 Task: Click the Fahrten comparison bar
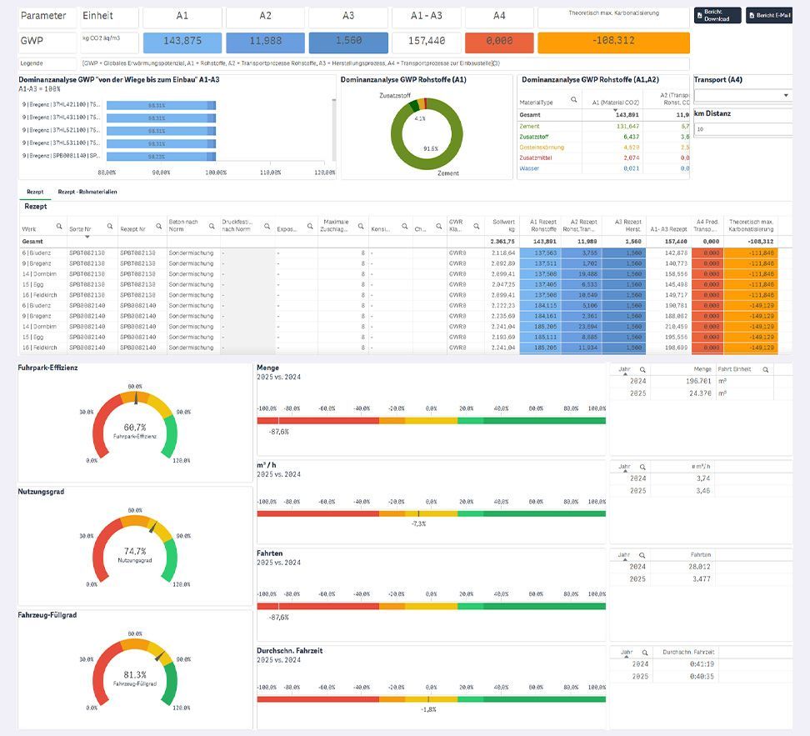point(432,606)
